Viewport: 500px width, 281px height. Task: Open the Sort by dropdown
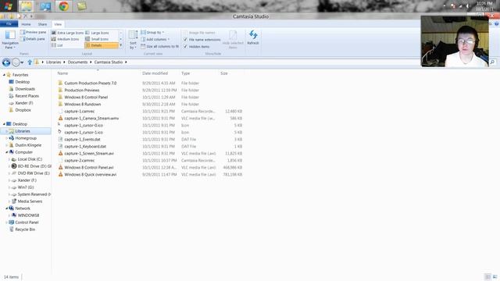(133, 40)
